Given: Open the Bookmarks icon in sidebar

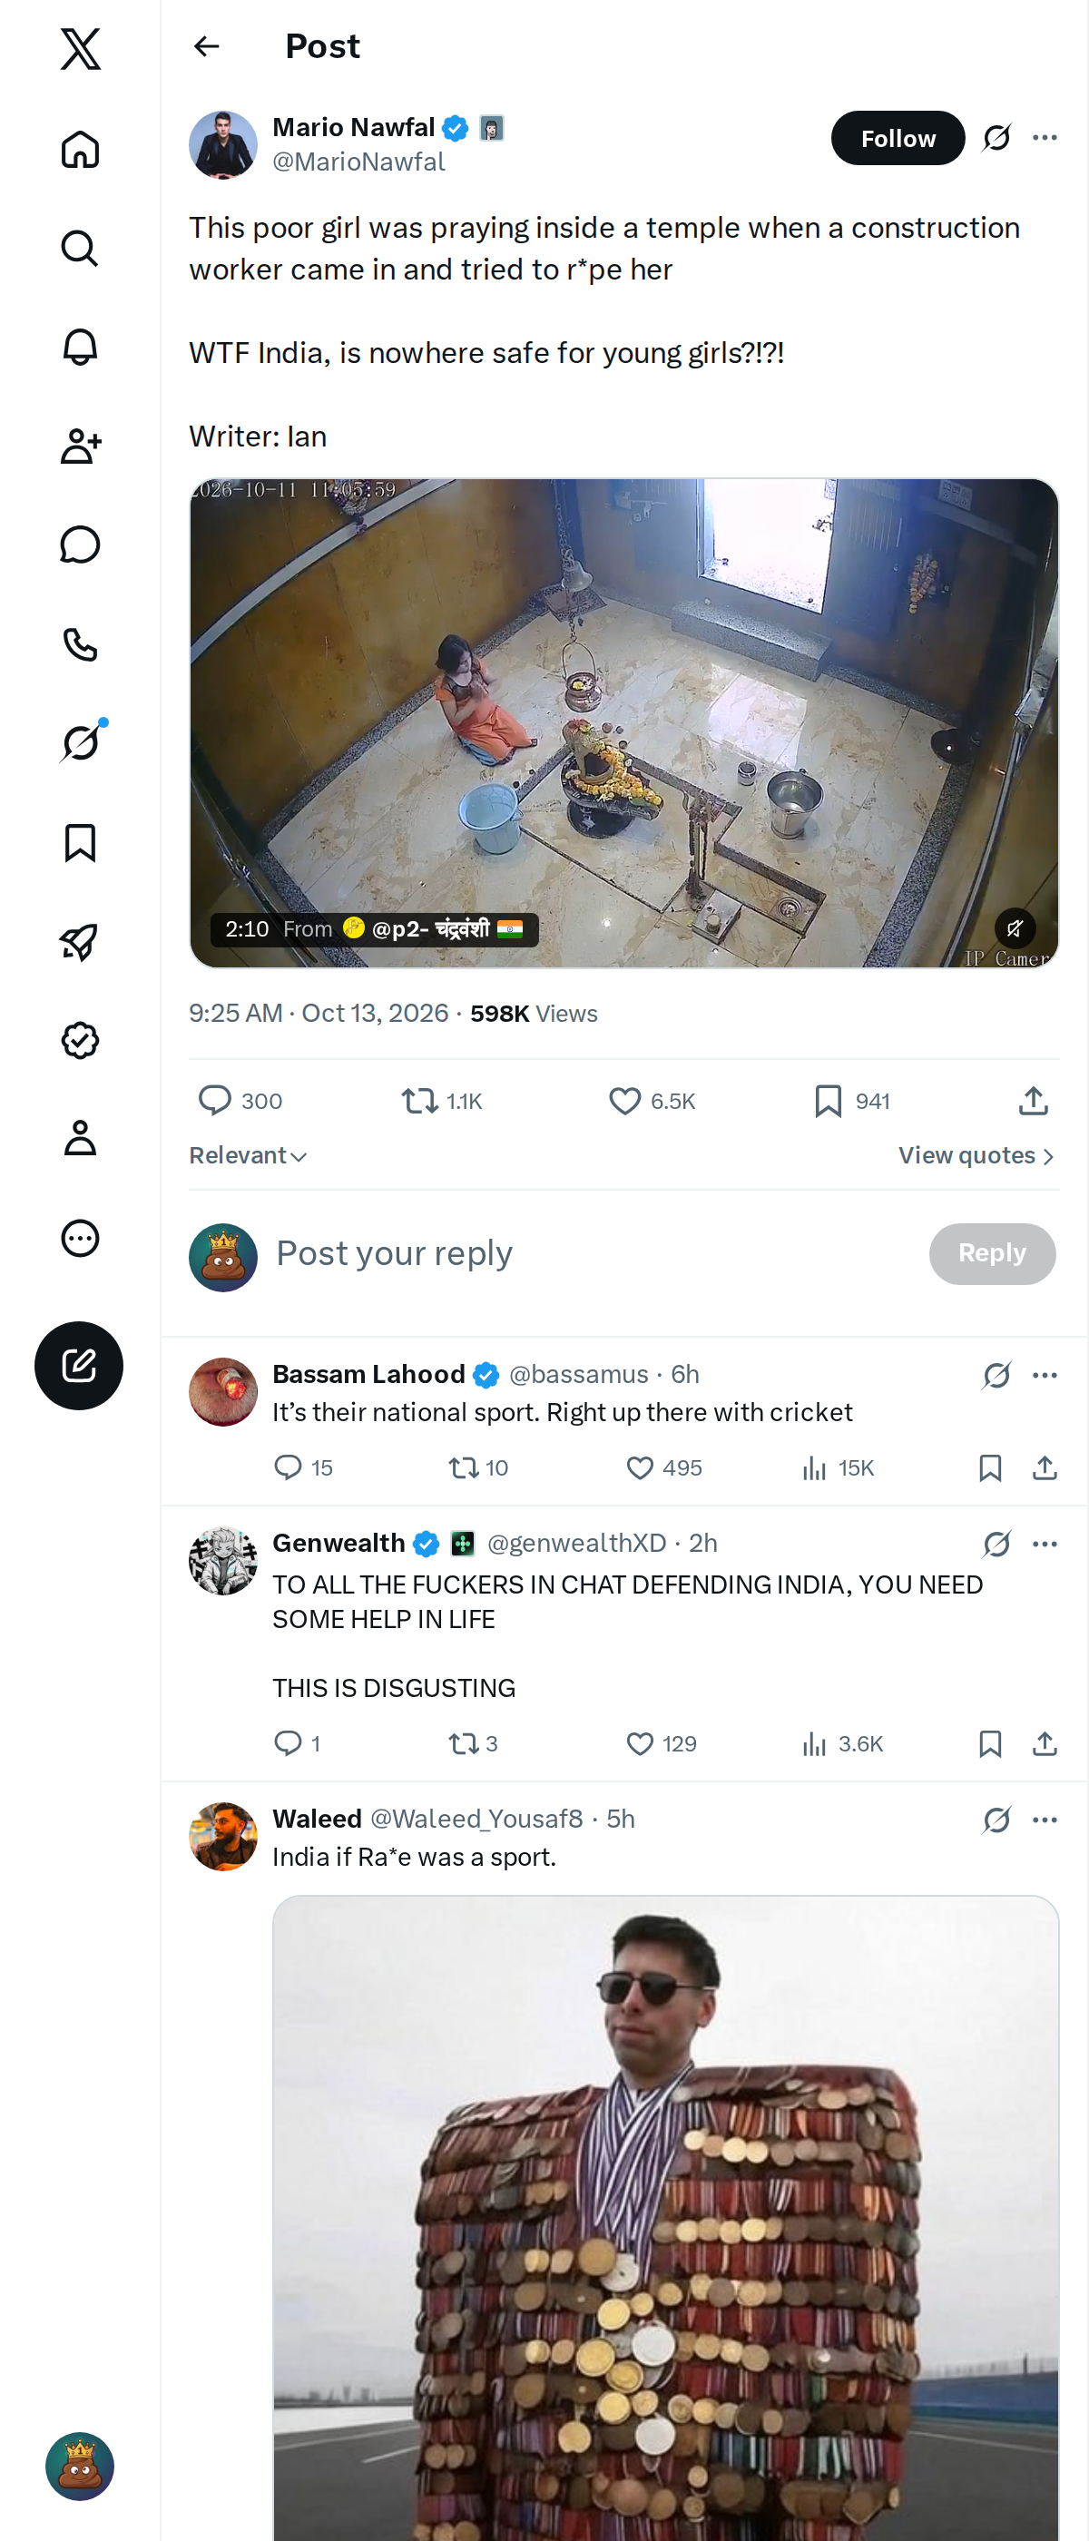Looking at the screenshot, I should tap(80, 842).
